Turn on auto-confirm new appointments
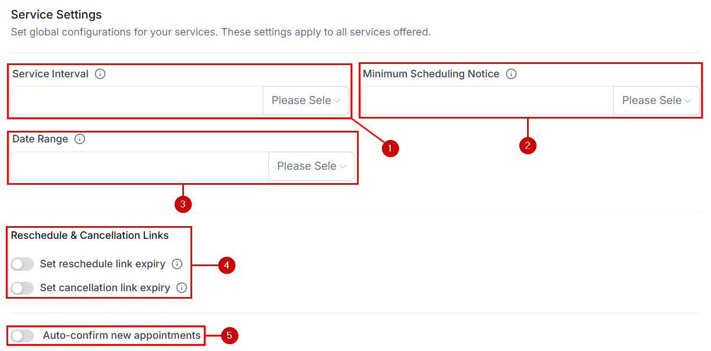 tap(22, 335)
